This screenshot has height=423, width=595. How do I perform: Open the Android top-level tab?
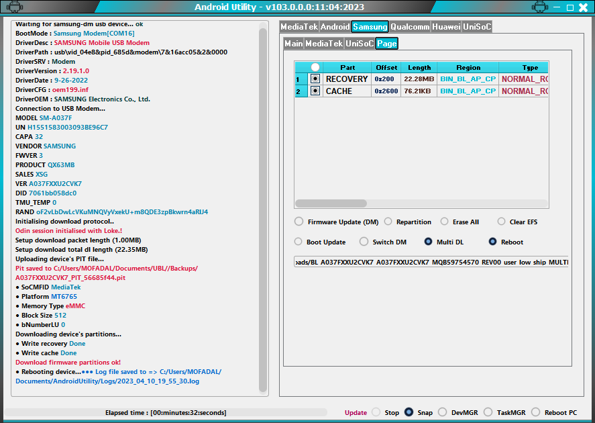click(335, 27)
